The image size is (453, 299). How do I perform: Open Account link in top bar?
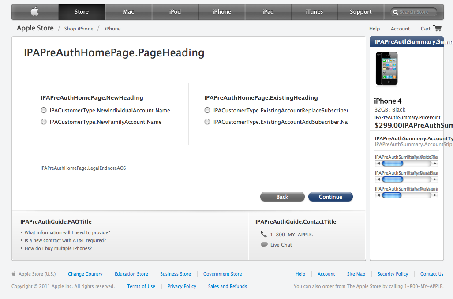(400, 29)
